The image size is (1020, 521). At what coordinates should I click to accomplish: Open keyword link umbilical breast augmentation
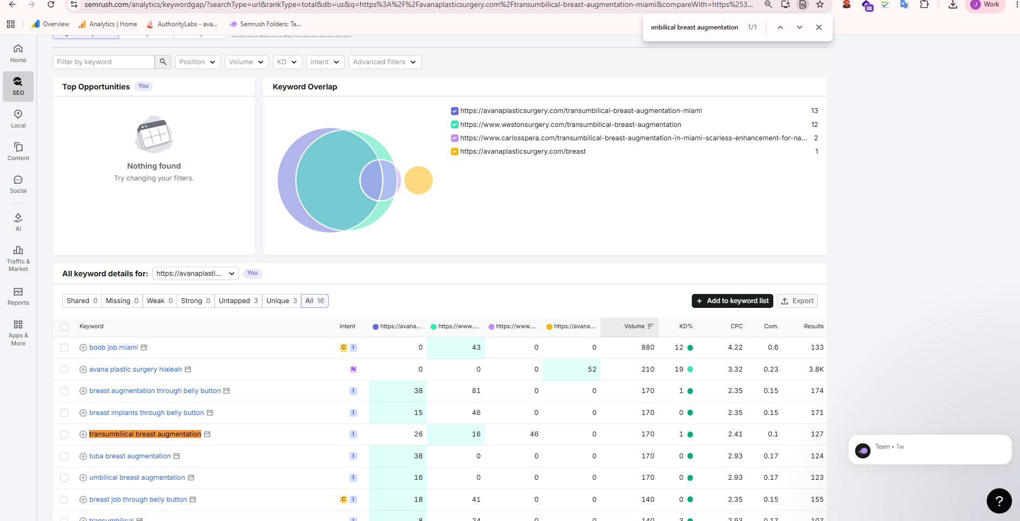pos(137,478)
